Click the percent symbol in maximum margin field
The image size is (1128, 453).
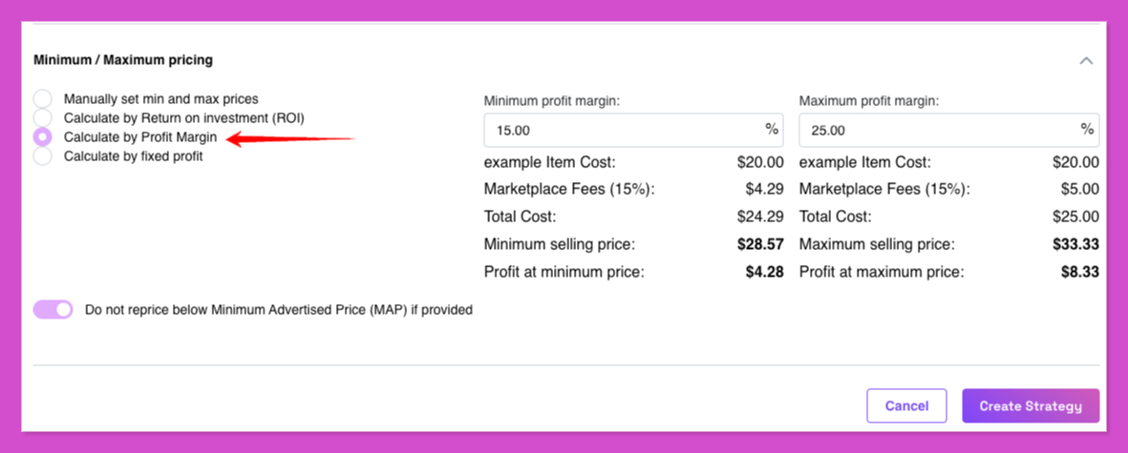click(1087, 129)
